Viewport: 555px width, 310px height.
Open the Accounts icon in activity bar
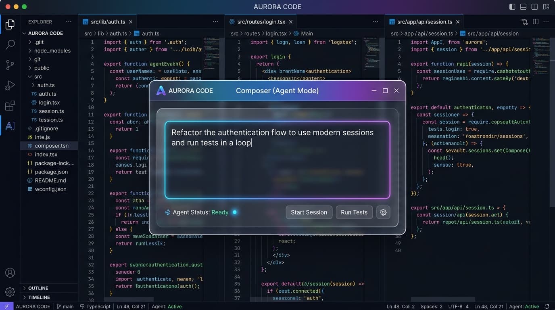(10, 272)
